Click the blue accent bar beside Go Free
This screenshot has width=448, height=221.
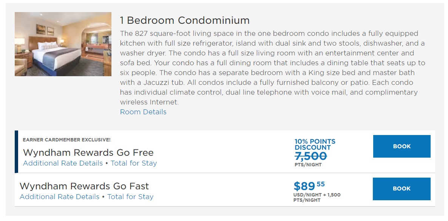point(15,151)
